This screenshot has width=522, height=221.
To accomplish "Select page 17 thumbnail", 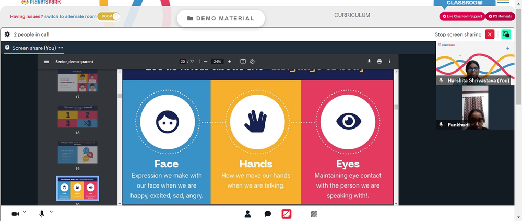I will (x=78, y=80).
